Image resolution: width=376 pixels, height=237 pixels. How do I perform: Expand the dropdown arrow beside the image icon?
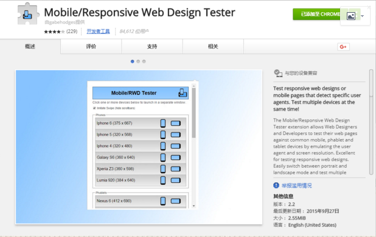(x=363, y=16)
